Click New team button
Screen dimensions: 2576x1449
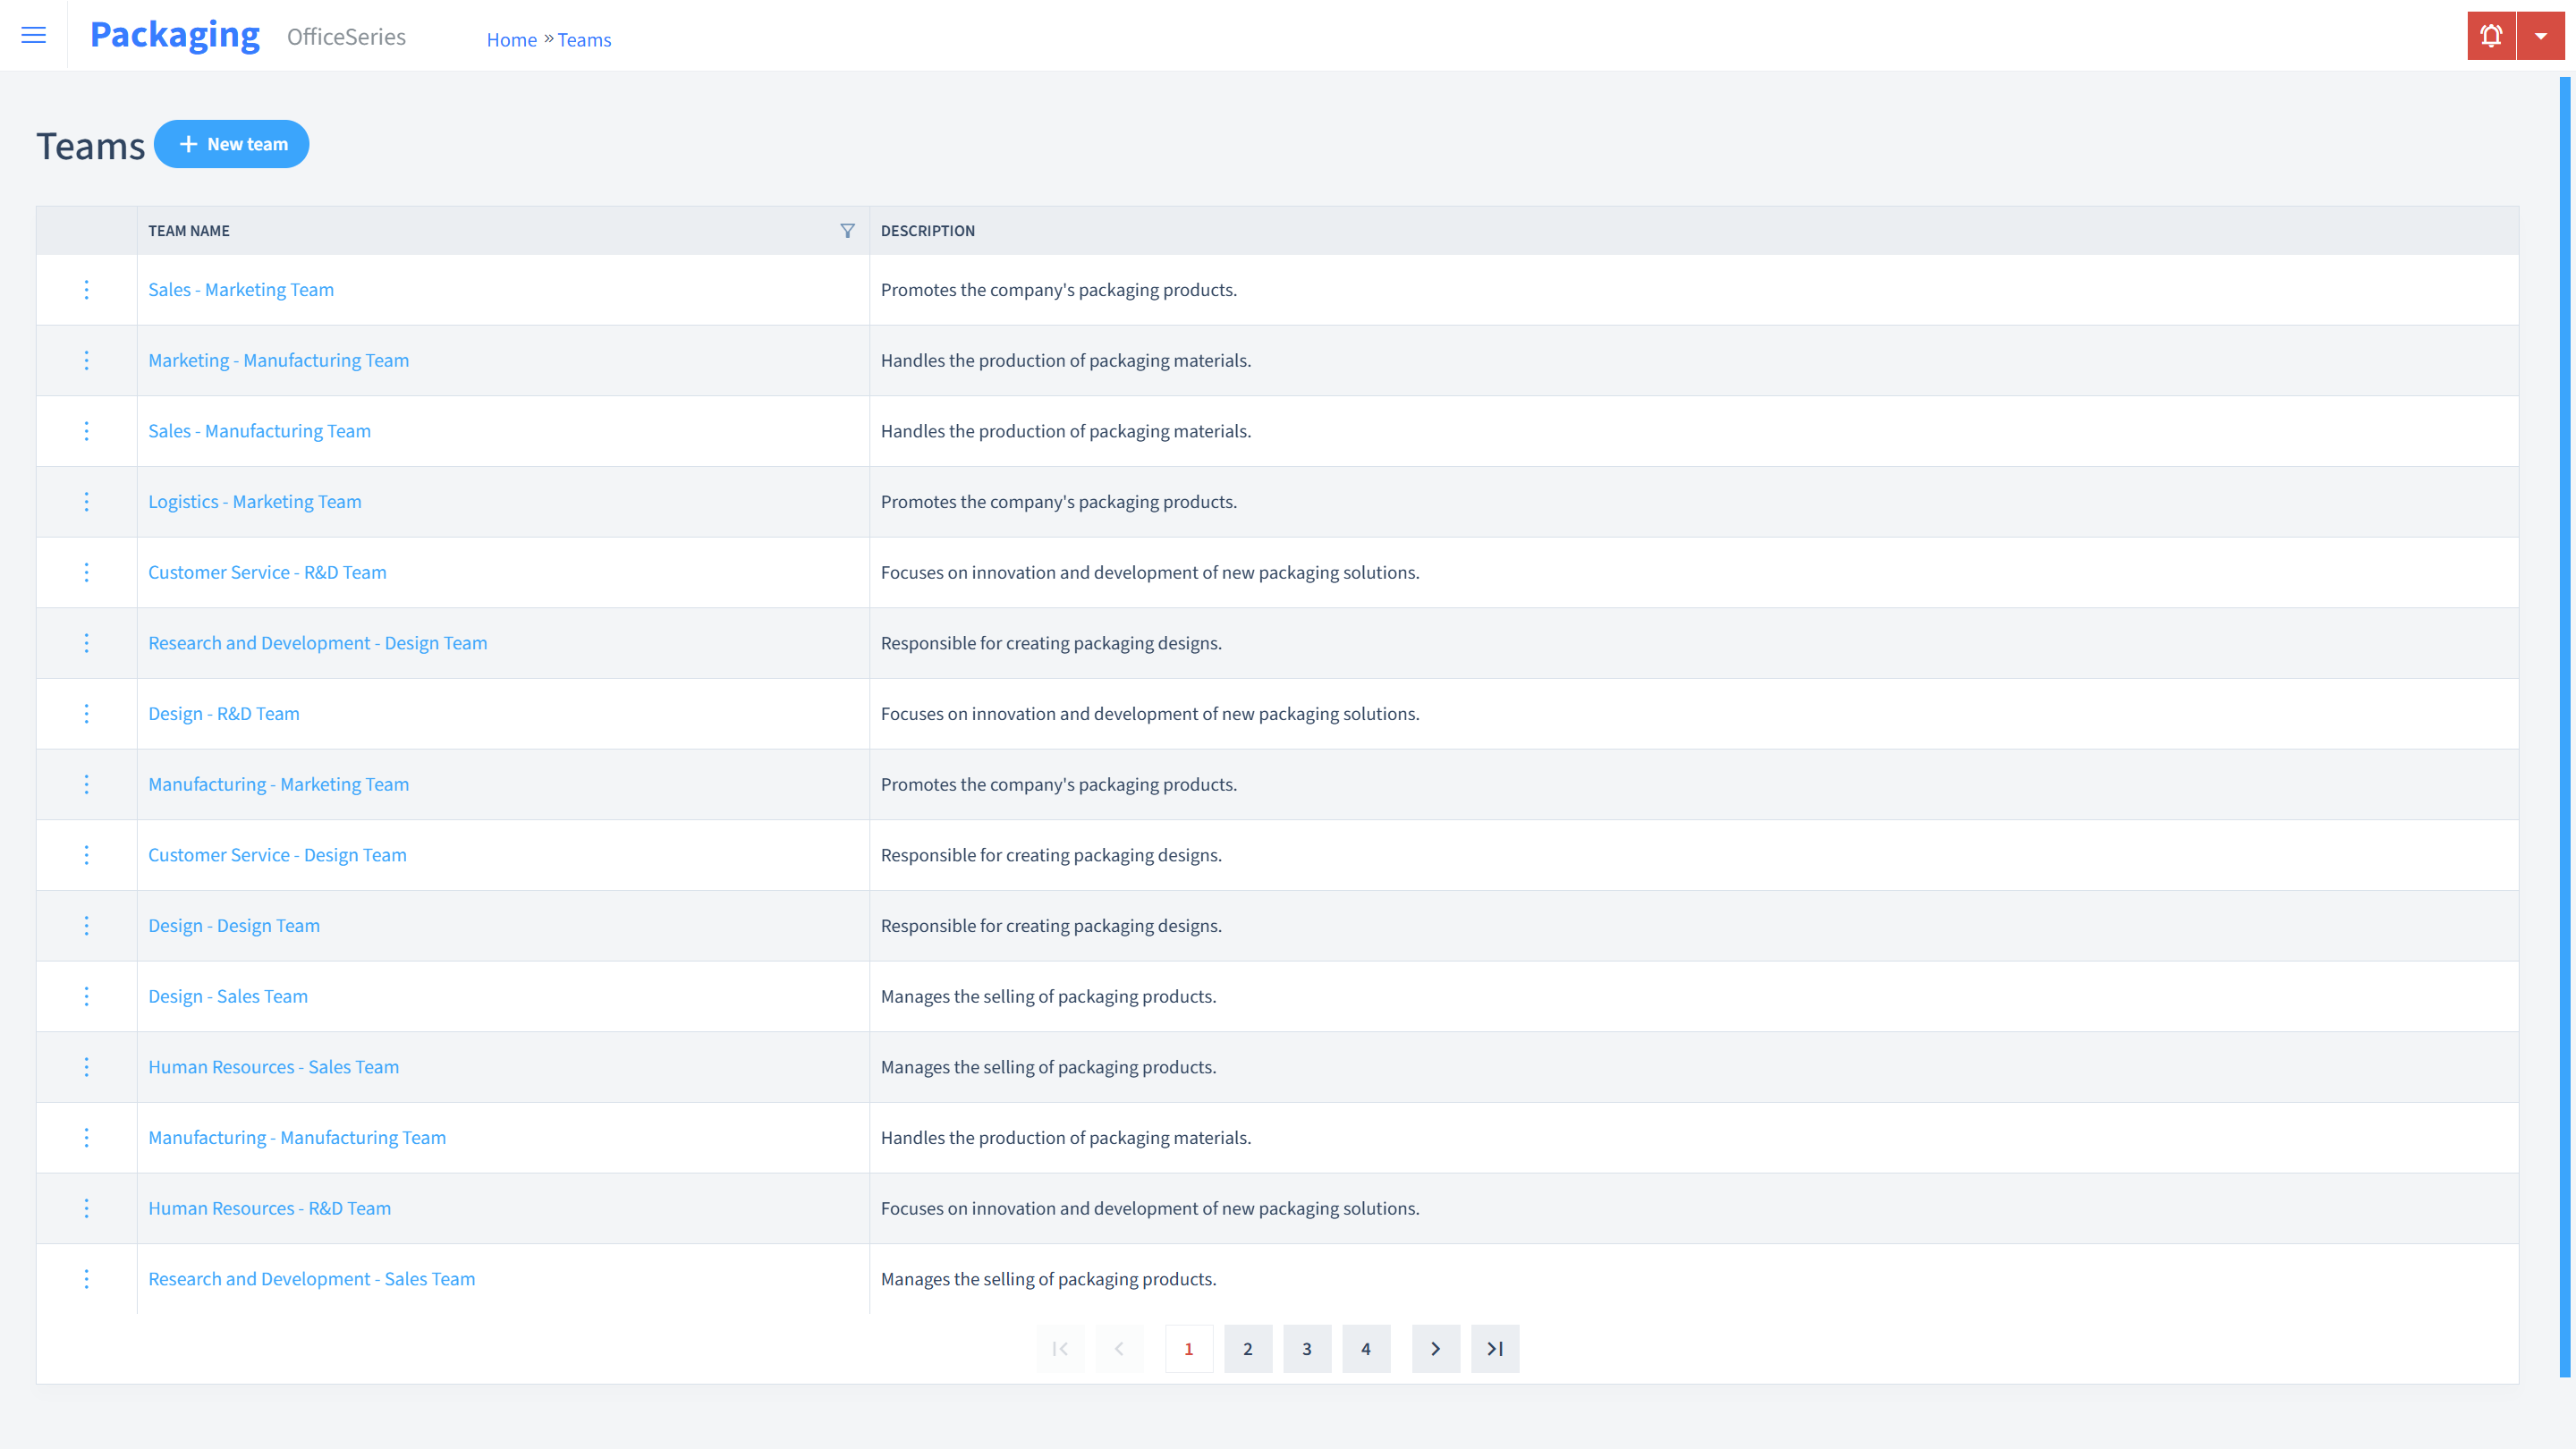click(232, 143)
